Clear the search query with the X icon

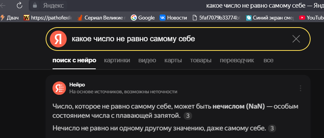pos(296,39)
